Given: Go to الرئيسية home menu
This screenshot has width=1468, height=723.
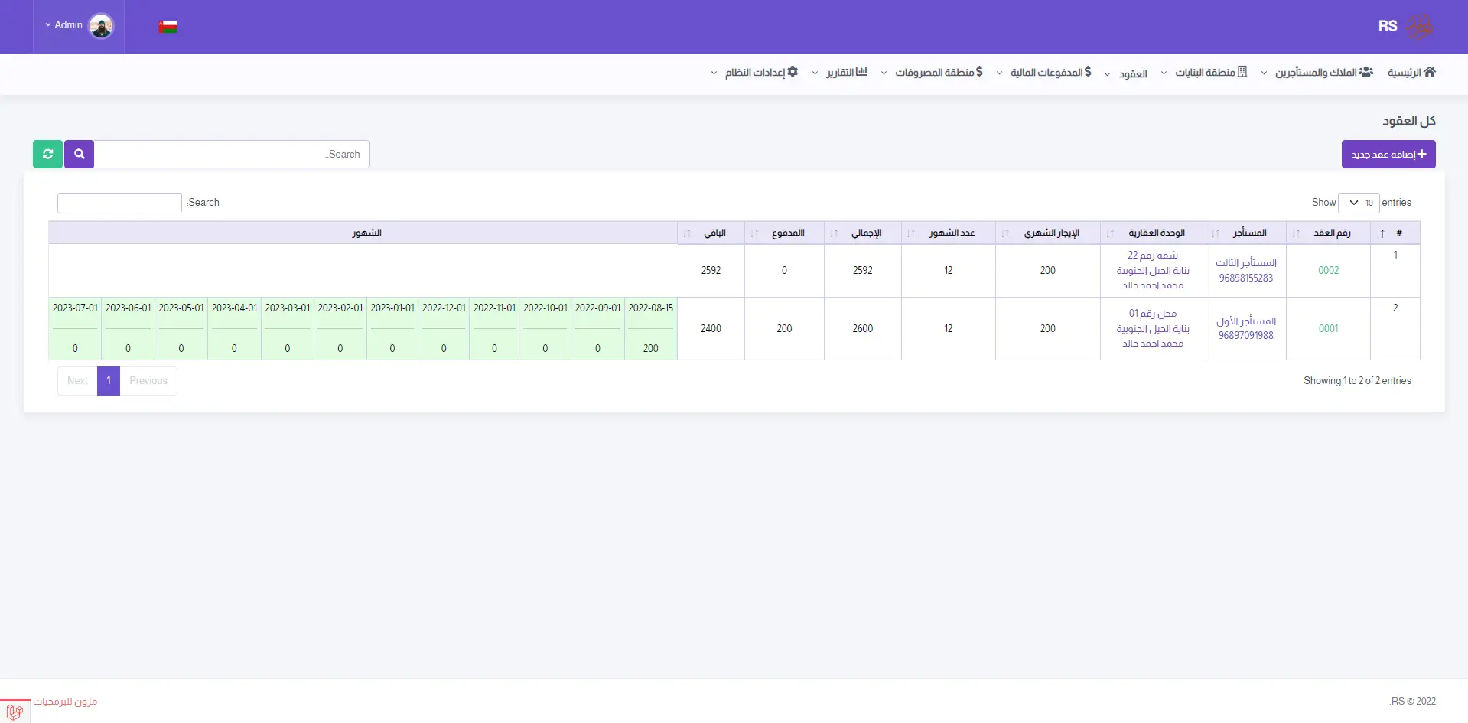Looking at the screenshot, I should [1411, 72].
